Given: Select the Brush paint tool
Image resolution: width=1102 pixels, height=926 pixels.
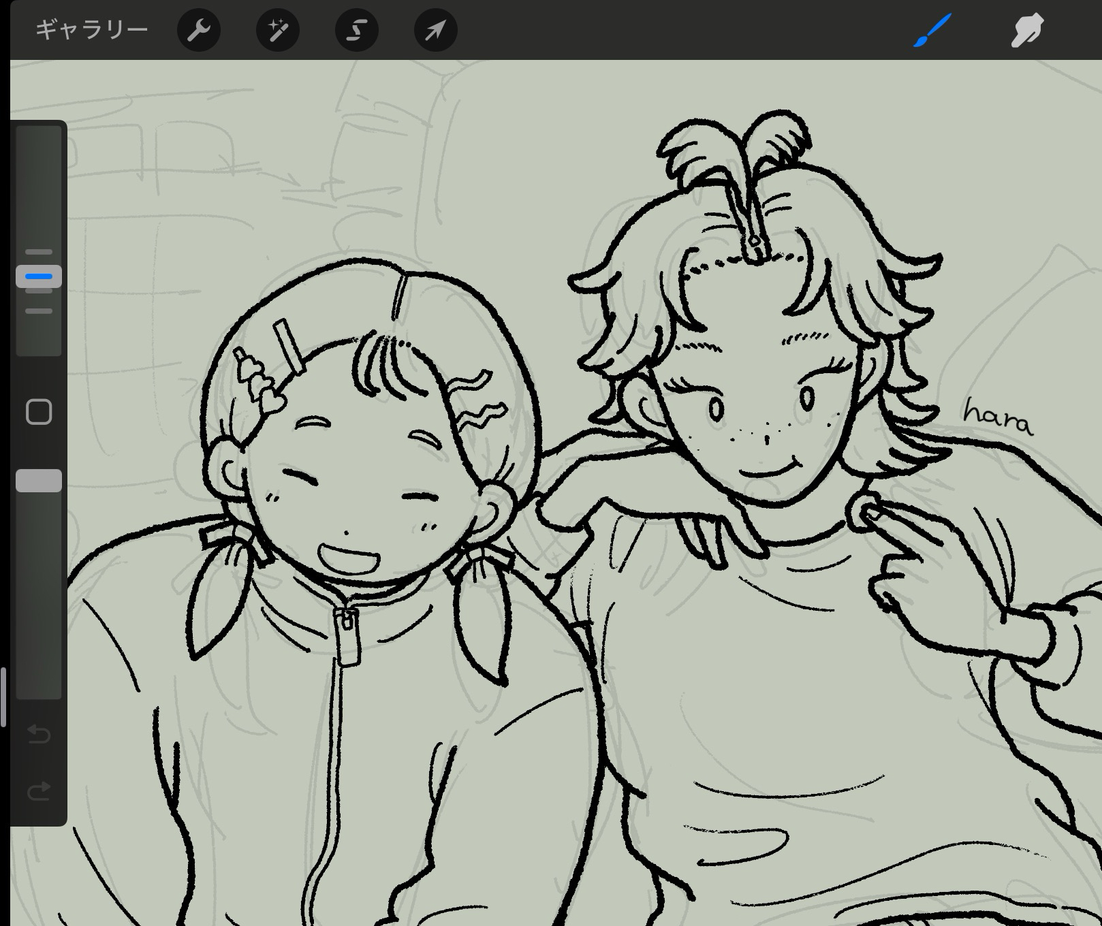Looking at the screenshot, I should (932, 30).
